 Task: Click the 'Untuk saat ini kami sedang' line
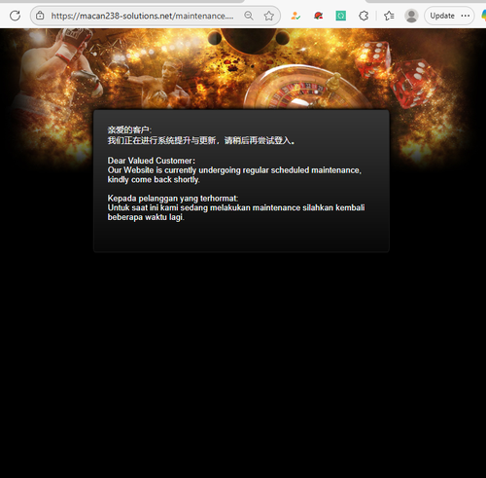[236, 207]
